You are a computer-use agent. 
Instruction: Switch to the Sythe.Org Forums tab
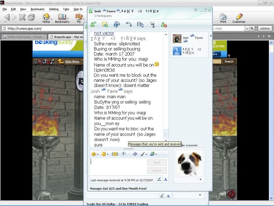(24, 37)
